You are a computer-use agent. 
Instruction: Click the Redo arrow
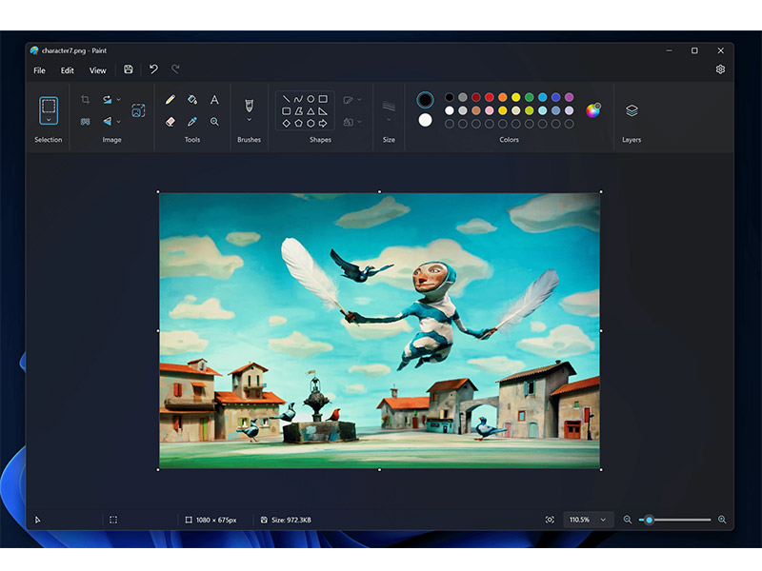click(175, 69)
